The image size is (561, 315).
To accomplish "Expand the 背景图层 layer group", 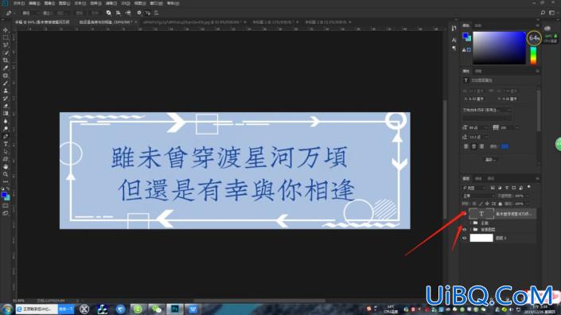I will coord(470,230).
